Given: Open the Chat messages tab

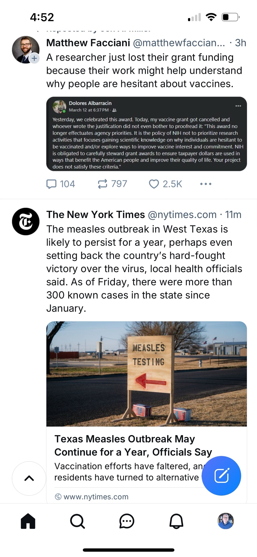Looking at the screenshot, I should (x=127, y=521).
